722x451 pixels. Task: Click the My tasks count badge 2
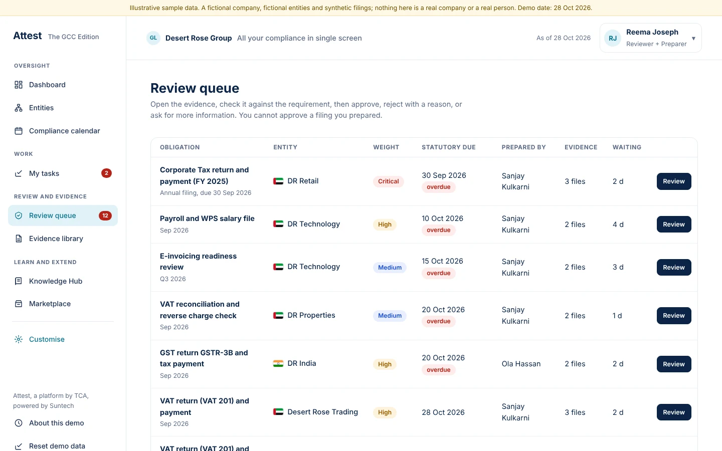click(106, 173)
